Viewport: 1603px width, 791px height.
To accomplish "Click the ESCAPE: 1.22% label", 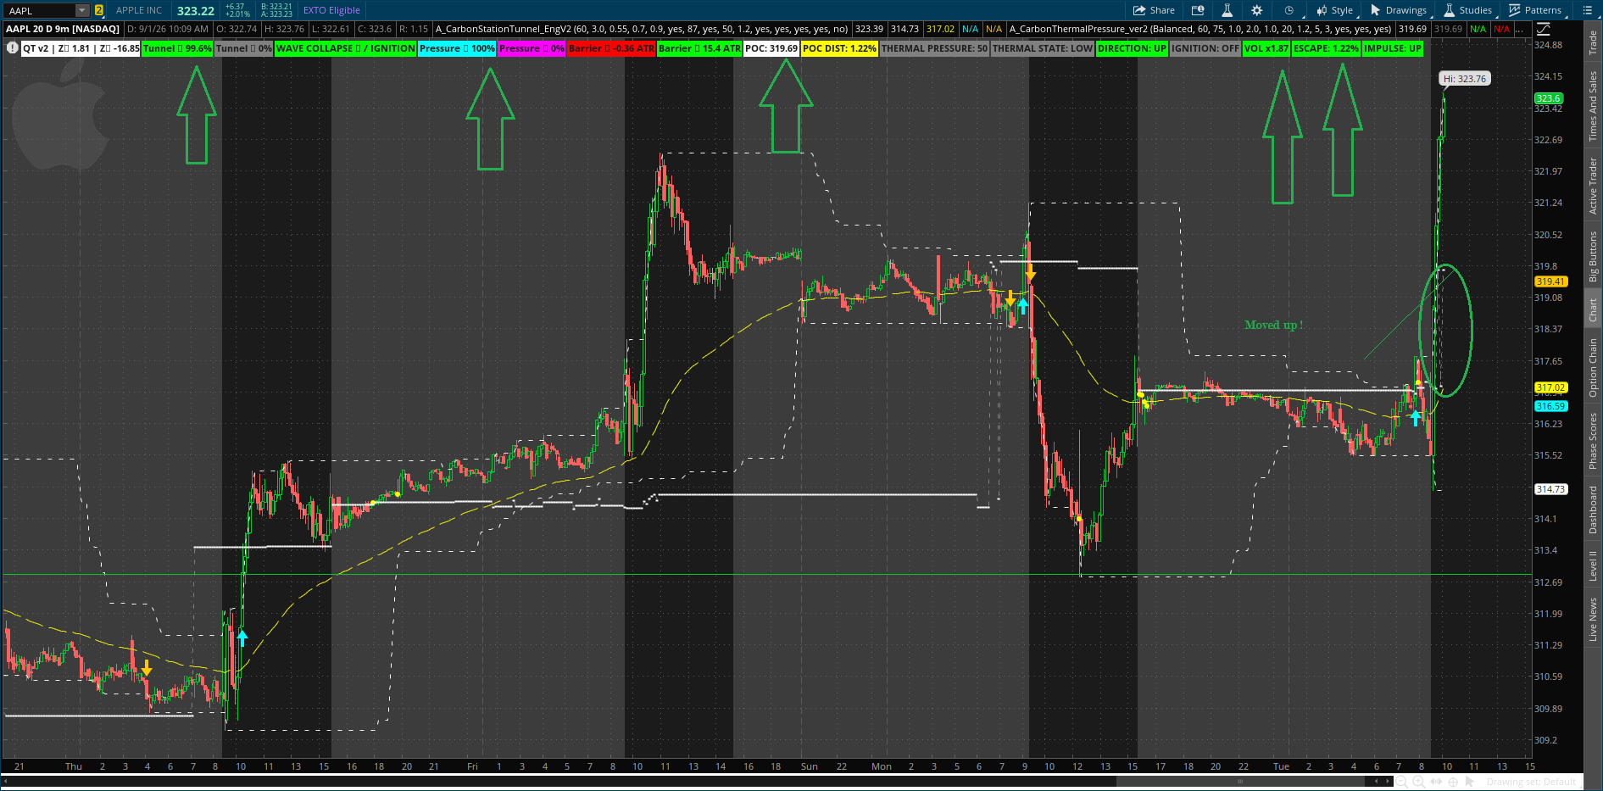I will [1326, 48].
